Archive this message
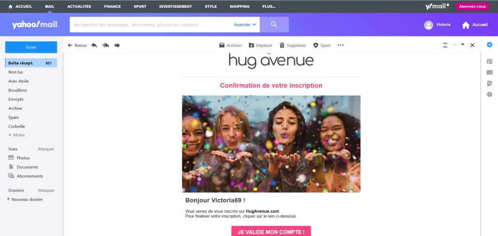Image resolution: width=498 pixels, height=236 pixels. pos(230,45)
